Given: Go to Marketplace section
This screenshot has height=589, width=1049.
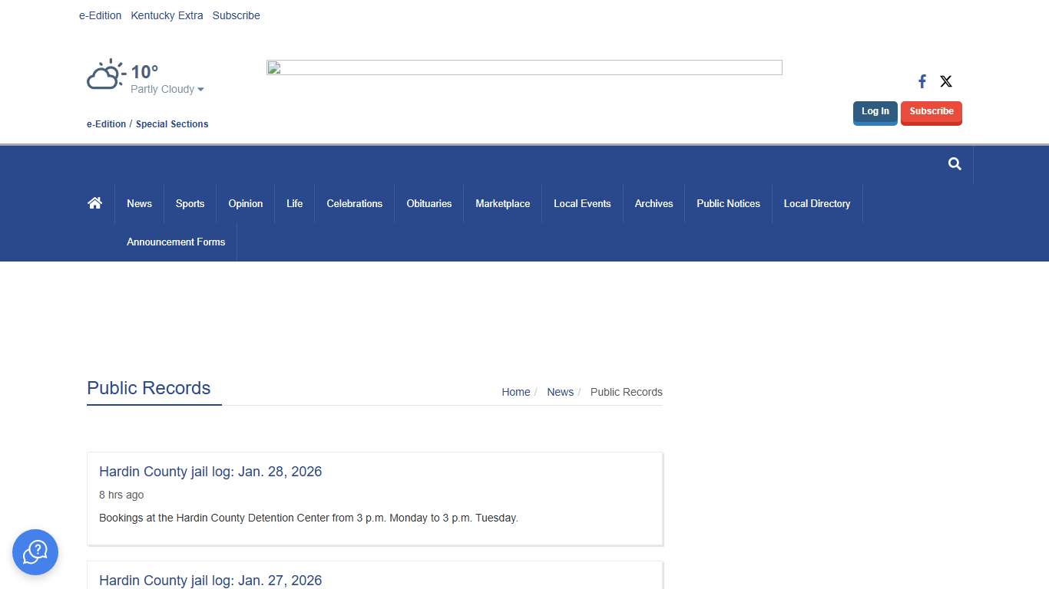Looking at the screenshot, I should click(x=502, y=204).
